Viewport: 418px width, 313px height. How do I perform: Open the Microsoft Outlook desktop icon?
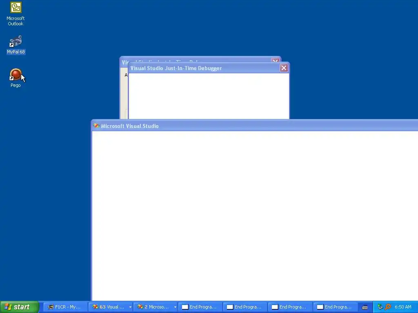16,14
